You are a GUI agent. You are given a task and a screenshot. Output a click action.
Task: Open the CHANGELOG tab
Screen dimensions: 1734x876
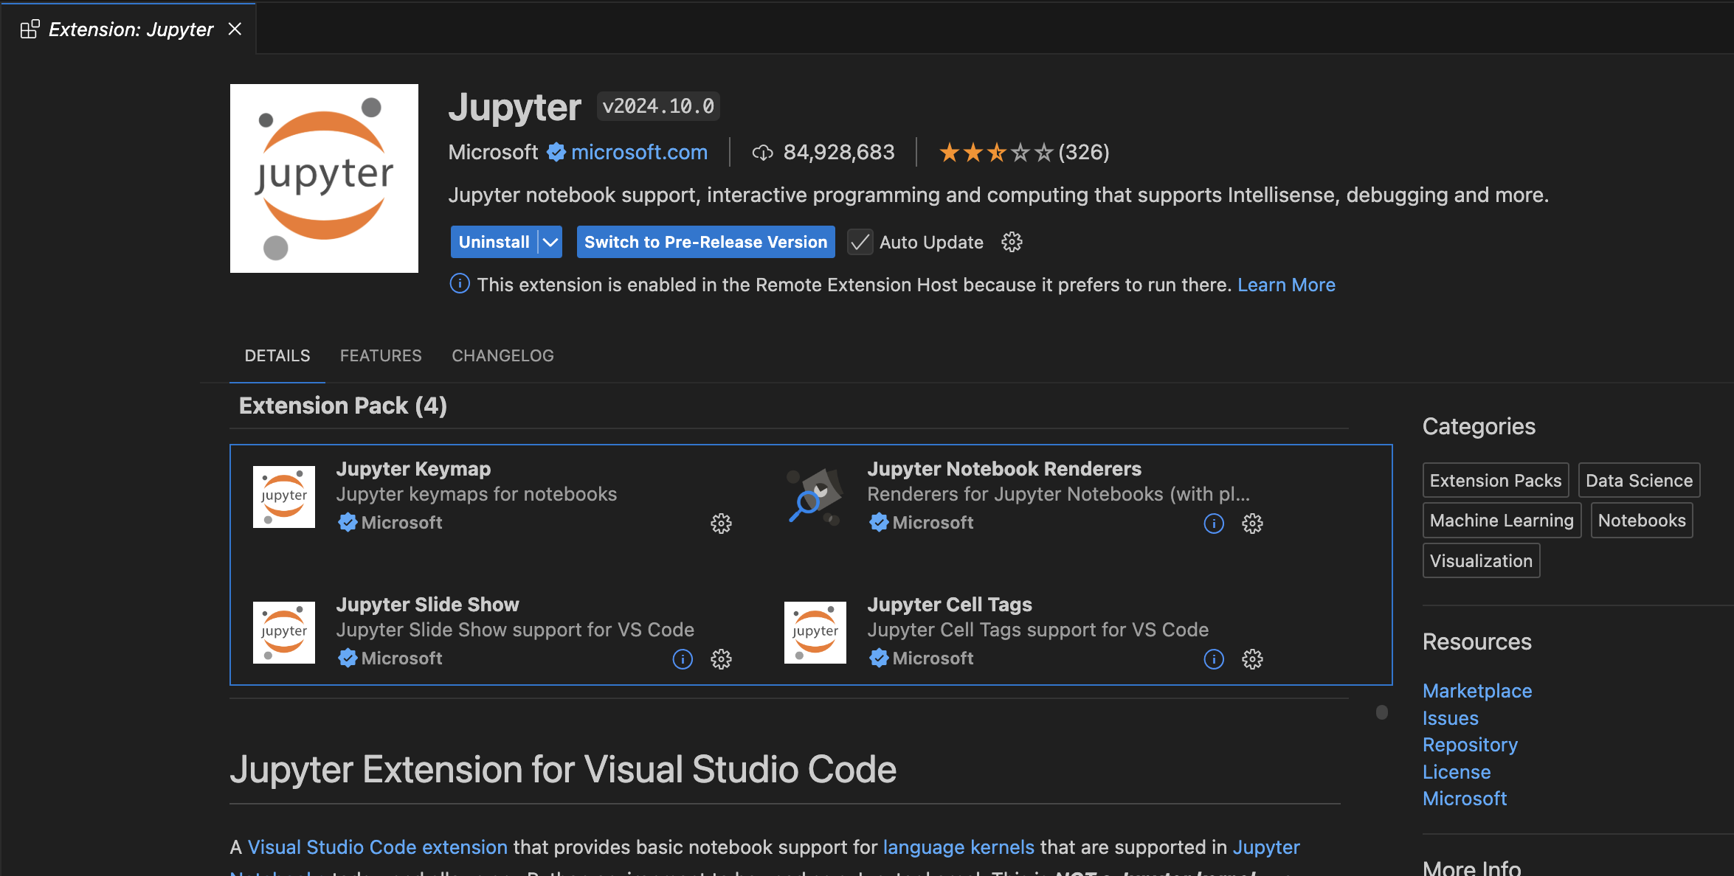pyautogui.click(x=502, y=355)
